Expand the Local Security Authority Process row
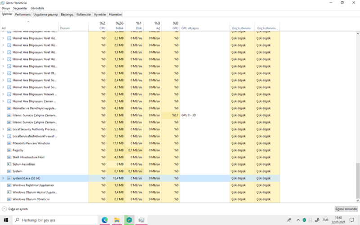 click(x=4, y=129)
